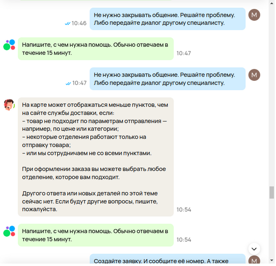Screen dimensions: 276x266
Task: Click the blue user message sent at 10:46
Action: 168,19
